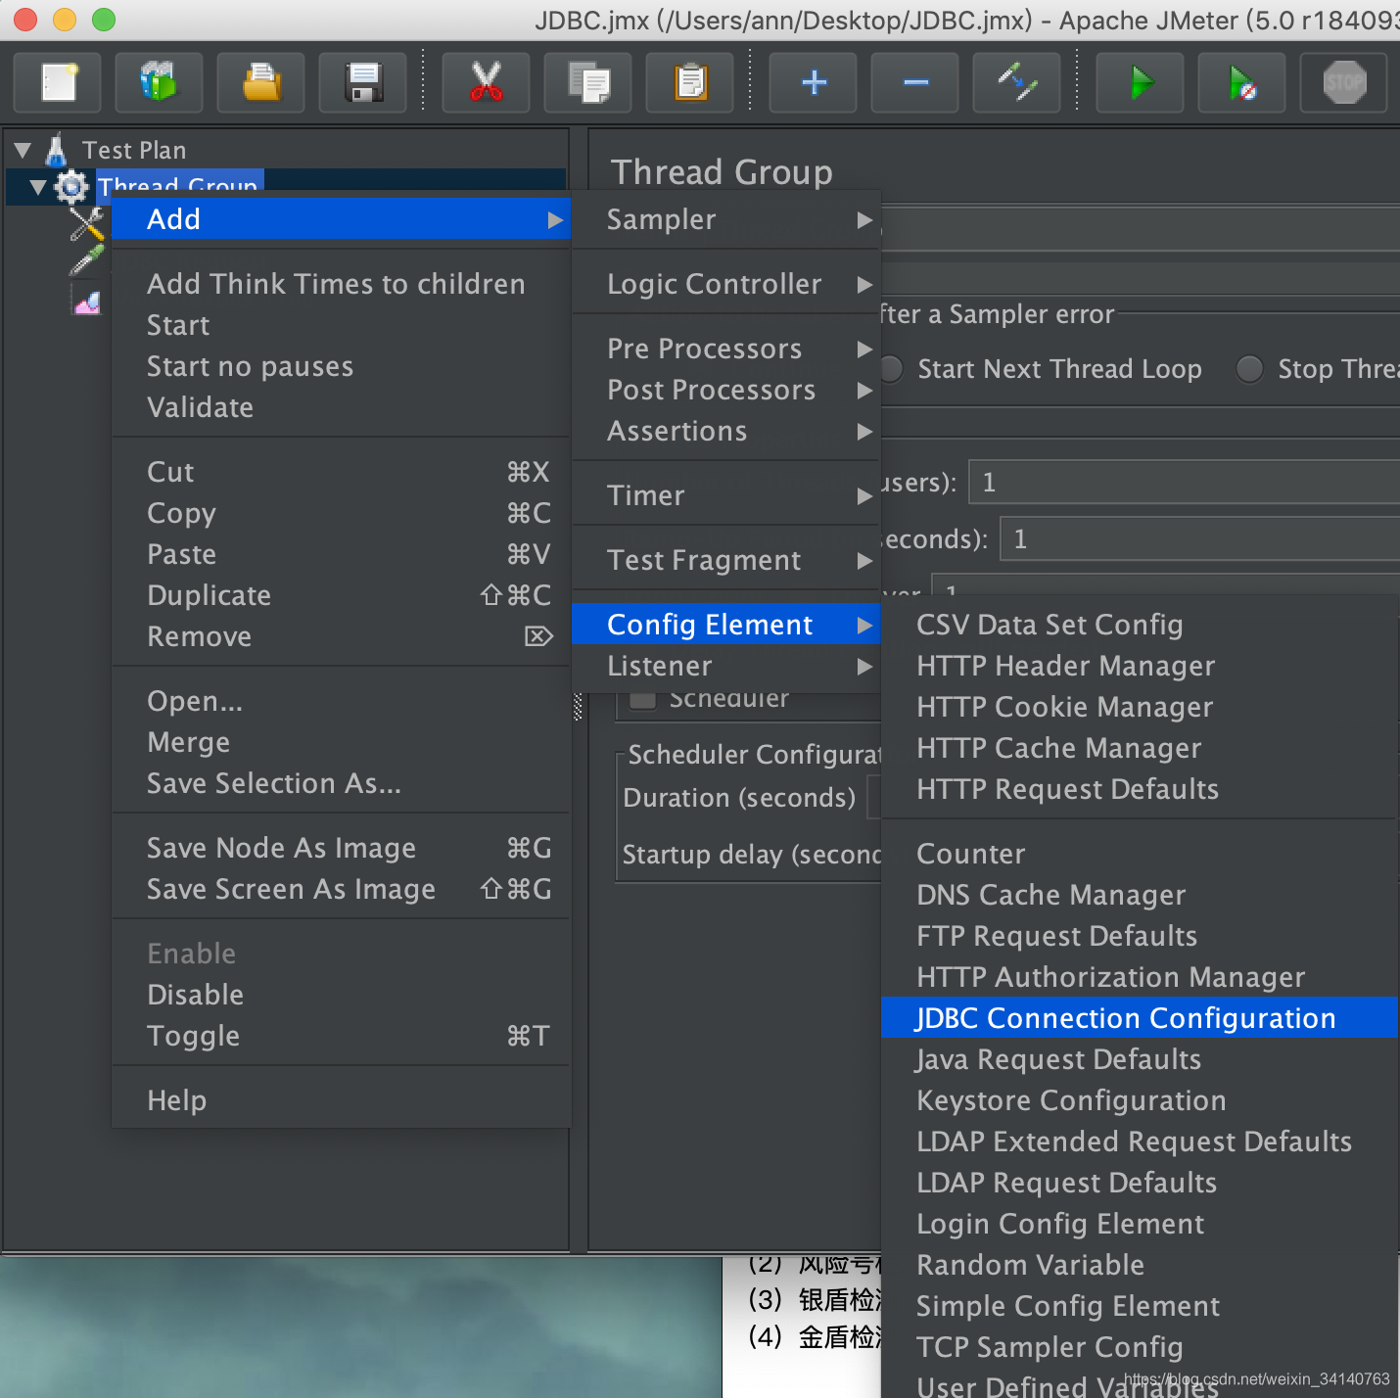Screen dimensions: 1400x1398
Task: Select LDAP Request Defaults entry
Action: (x=1139, y=1183)
